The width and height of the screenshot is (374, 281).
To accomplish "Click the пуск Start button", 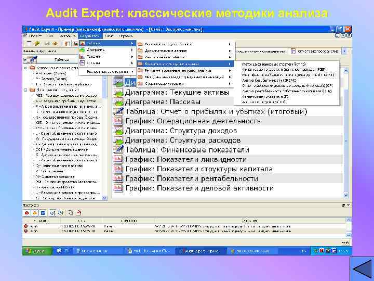I will pyautogui.click(x=37, y=251).
